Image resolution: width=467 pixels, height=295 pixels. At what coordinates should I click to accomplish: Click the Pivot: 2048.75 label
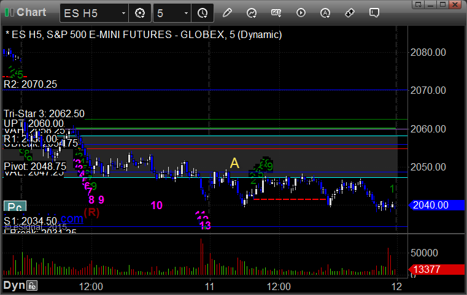pyautogui.click(x=35, y=166)
